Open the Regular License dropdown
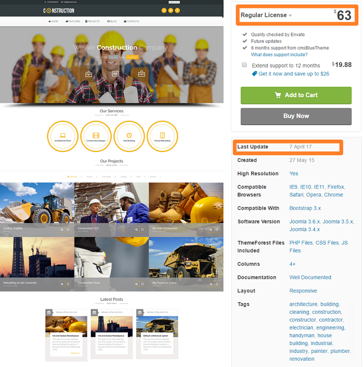 (x=266, y=15)
